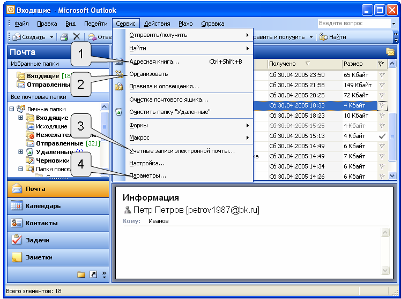
Task: Collapse the Личные папки tree node
Action: tap(11, 109)
